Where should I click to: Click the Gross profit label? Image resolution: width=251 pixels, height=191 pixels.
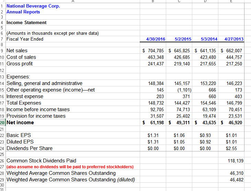pyautogui.click(x=20, y=64)
